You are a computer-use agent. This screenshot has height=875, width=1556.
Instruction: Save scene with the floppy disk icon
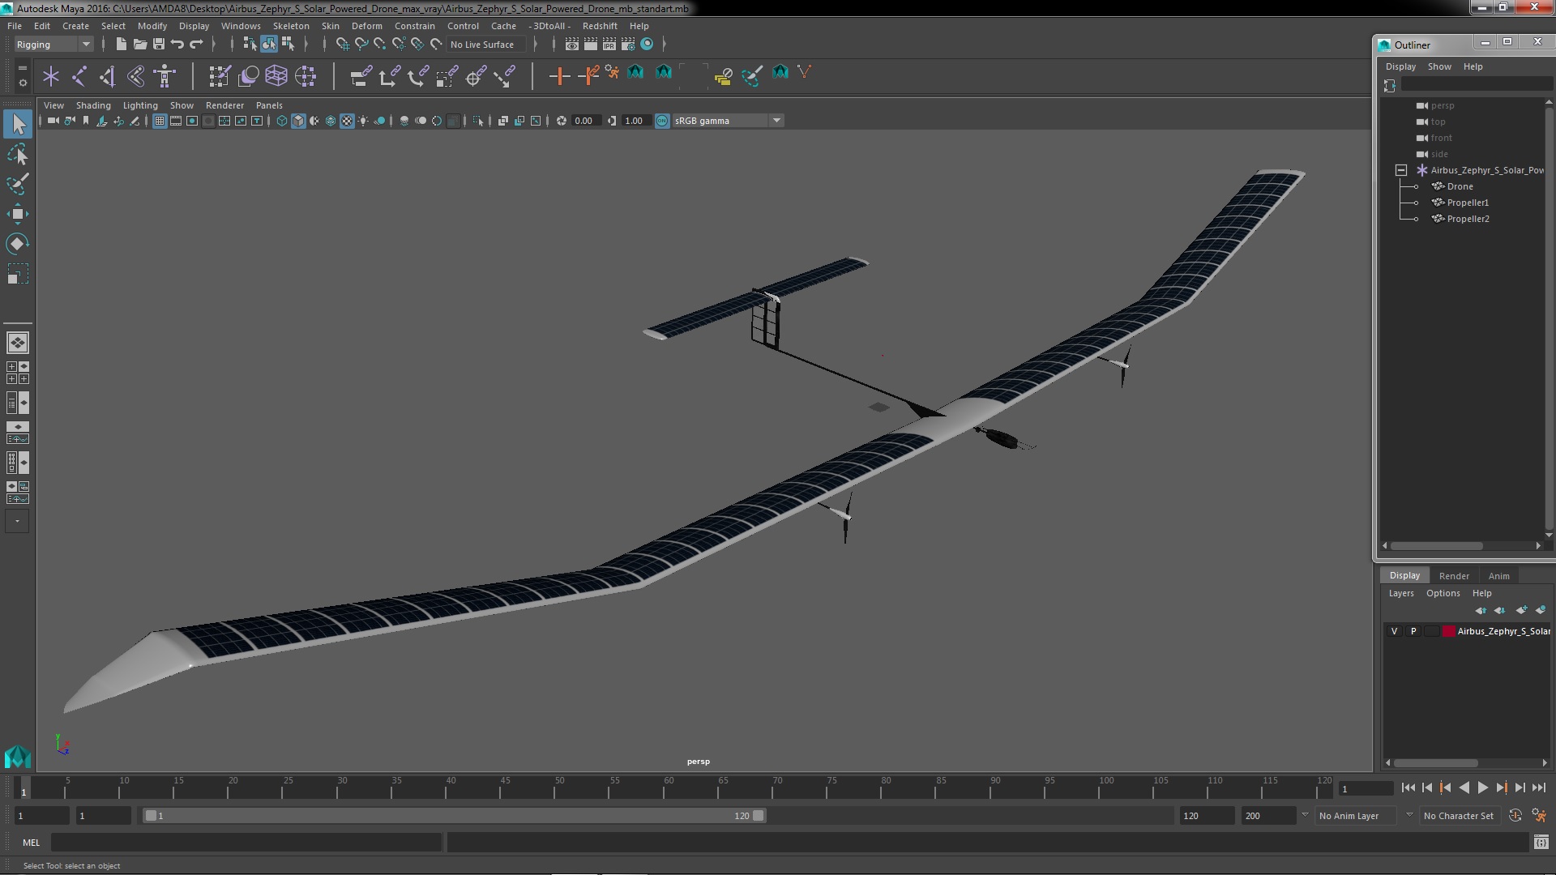pyautogui.click(x=158, y=44)
